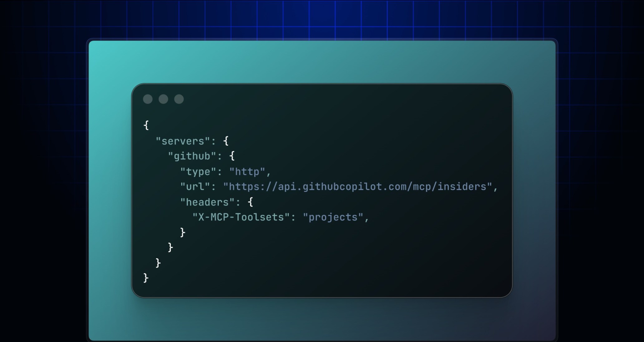Click the "type" key
The image size is (644, 342).
[198, 172]
